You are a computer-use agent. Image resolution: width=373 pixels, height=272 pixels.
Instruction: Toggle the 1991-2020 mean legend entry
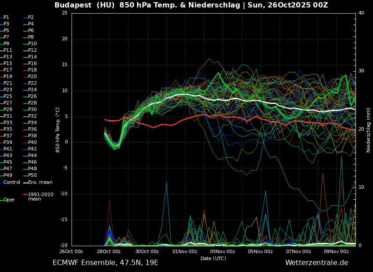click(40, 197)
